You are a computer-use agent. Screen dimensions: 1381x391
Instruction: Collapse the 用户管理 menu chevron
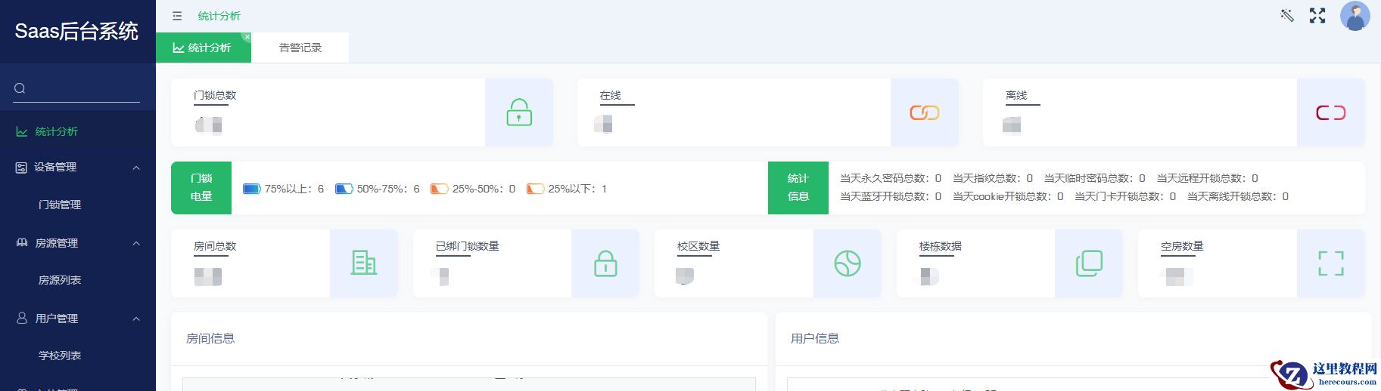click(136, 319)
